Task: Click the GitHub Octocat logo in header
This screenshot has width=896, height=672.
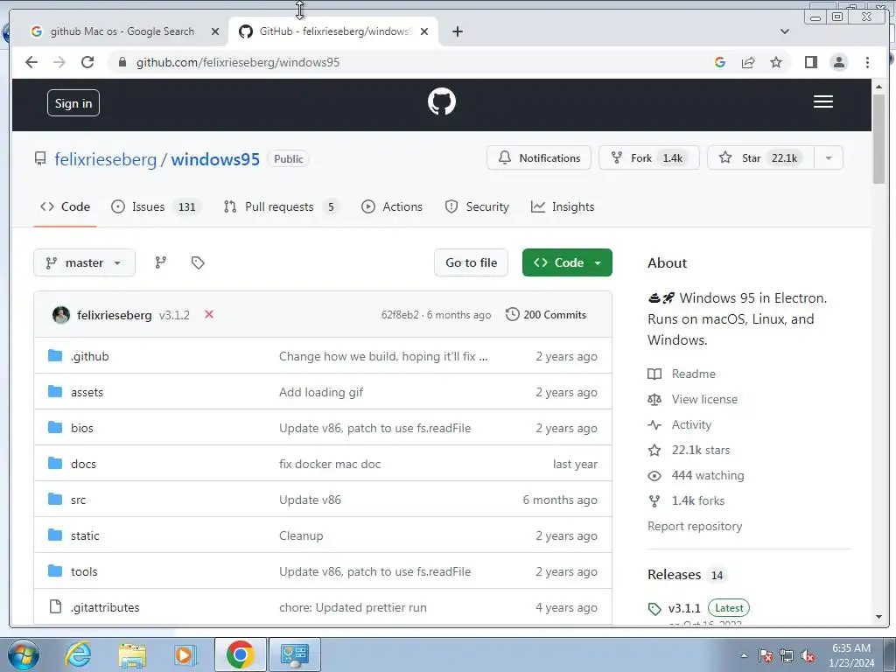Action: (442, 101)
